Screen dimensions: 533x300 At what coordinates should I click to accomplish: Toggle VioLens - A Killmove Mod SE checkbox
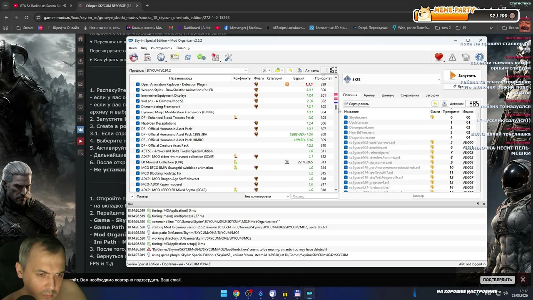coord(138,101)
